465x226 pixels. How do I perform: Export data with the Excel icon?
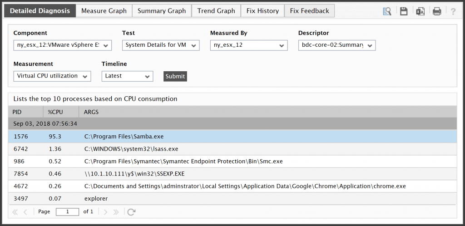[420, 11]
